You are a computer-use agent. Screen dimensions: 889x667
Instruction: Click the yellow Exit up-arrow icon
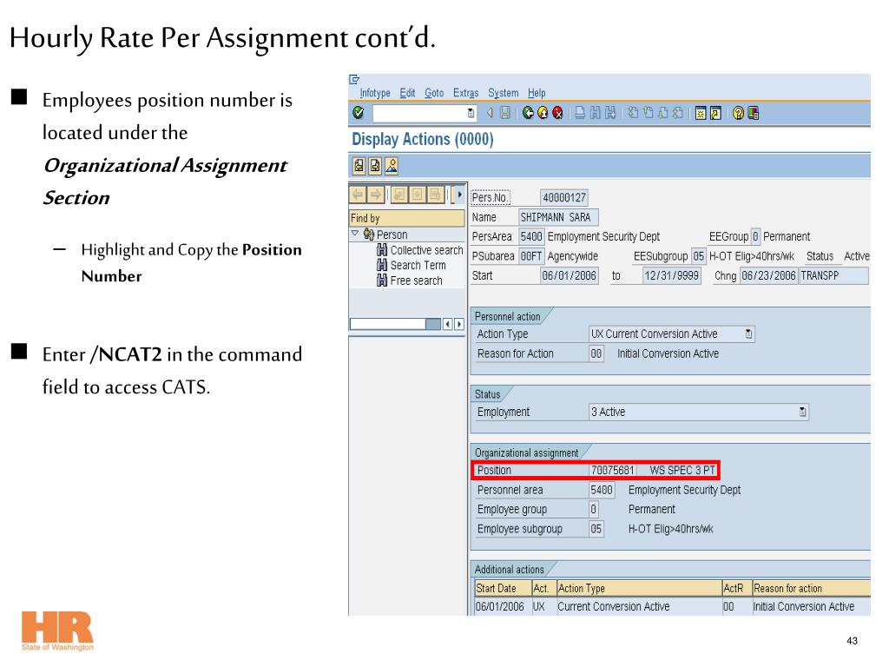coord(543,113)
